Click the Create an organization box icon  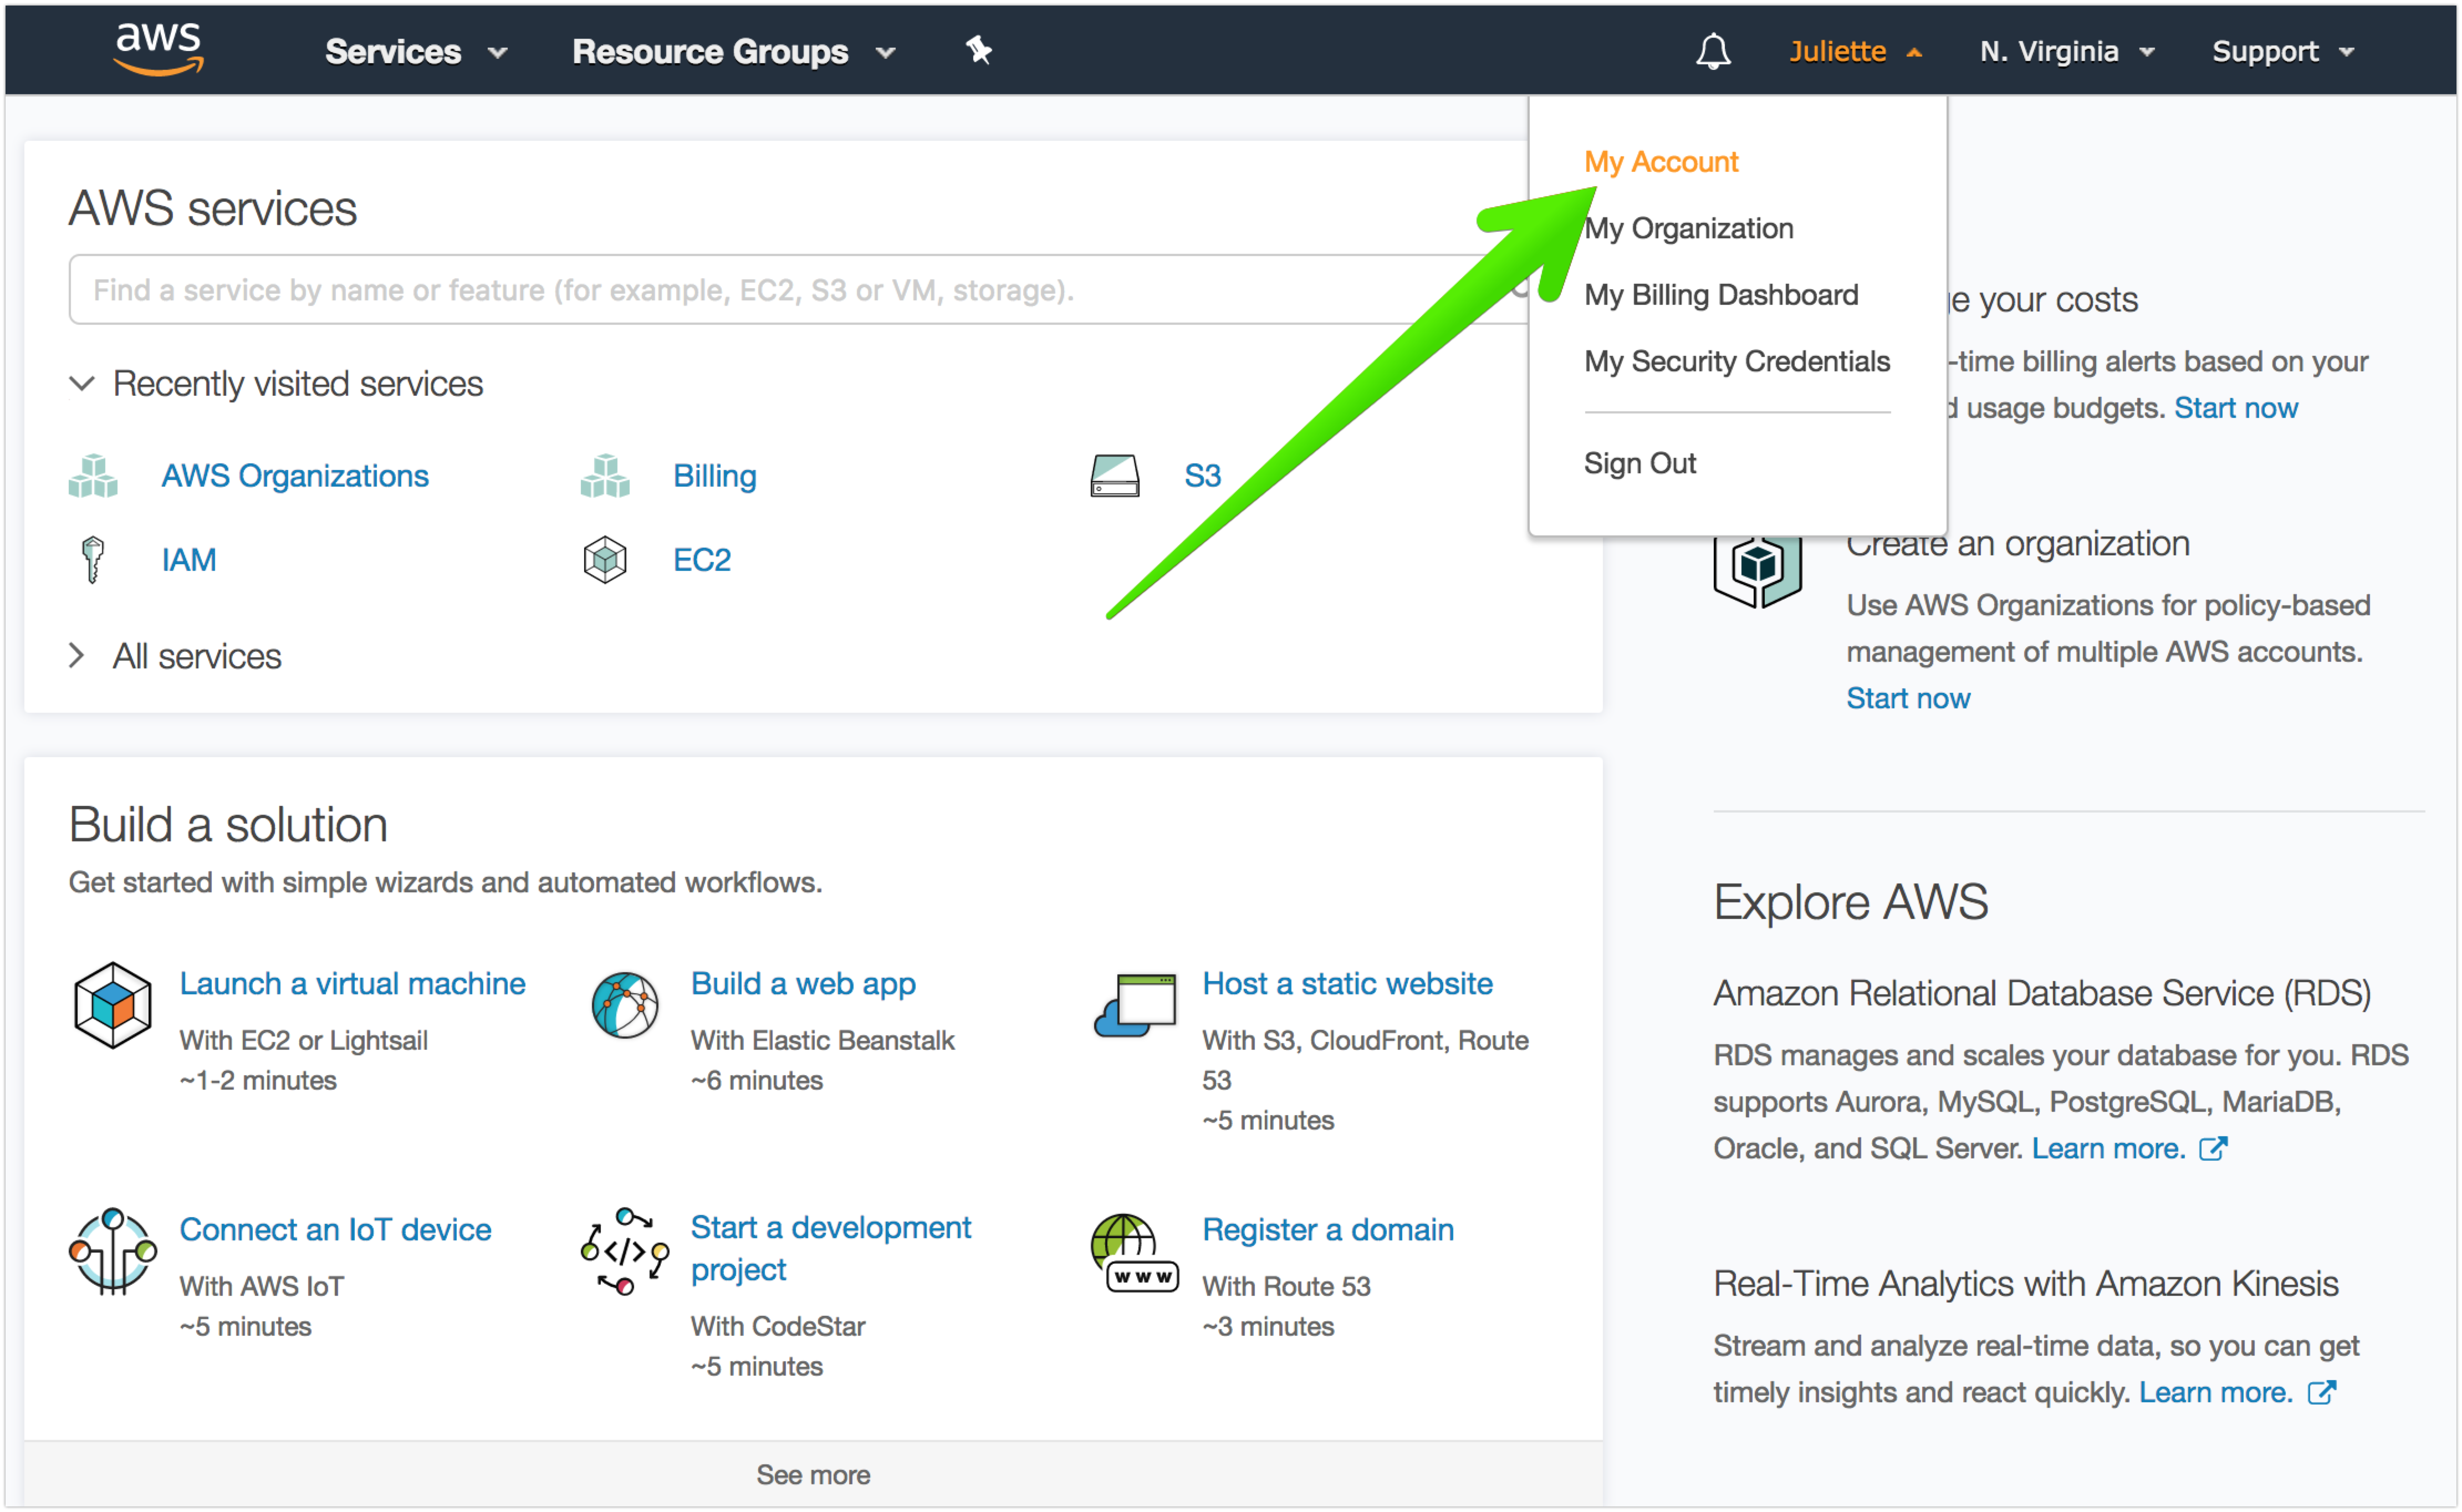click(x=1757, y=572)
